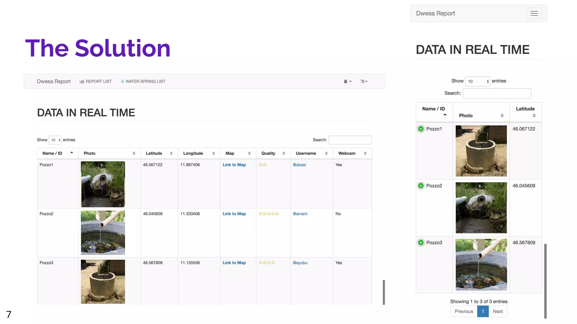
Task: Open mobile Show entries dropdown
Action: point(478,82)
